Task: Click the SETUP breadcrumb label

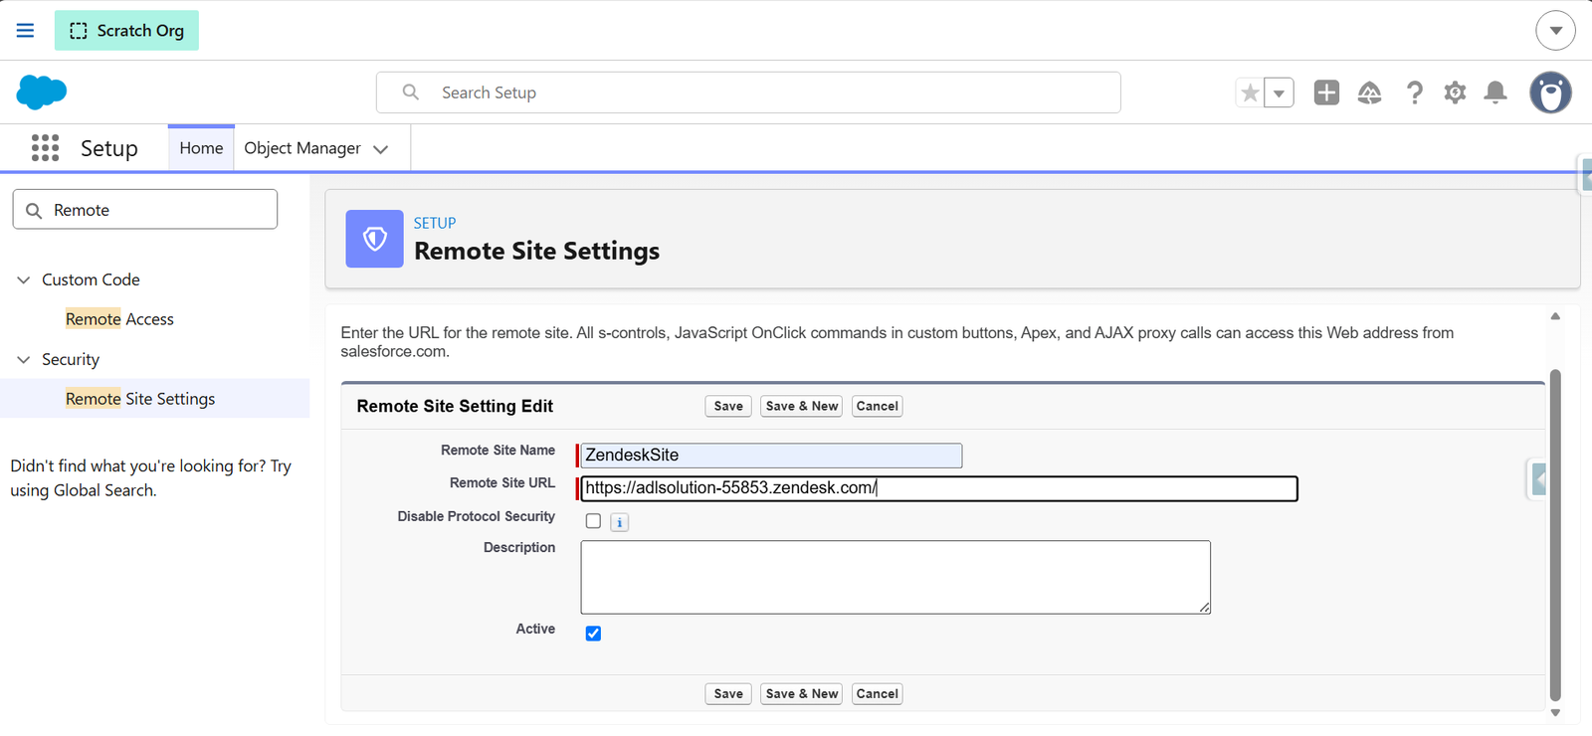Action: pyautogui.click(x=435, y=223)
